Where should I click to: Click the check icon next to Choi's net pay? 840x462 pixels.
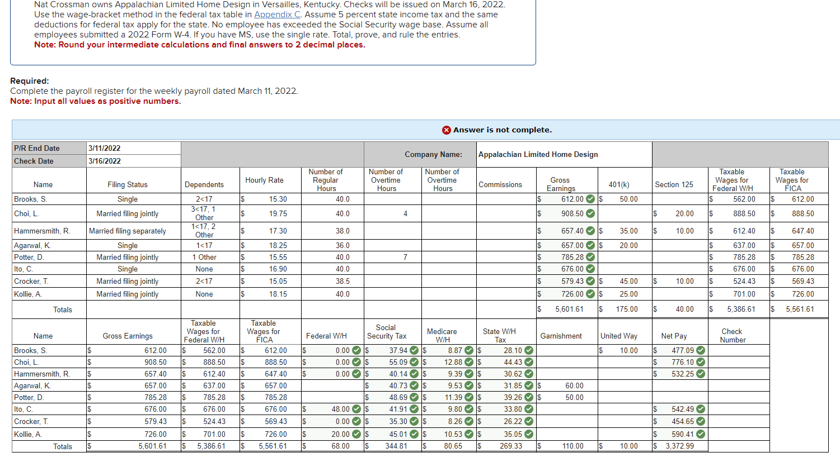(x=701, y=362)
